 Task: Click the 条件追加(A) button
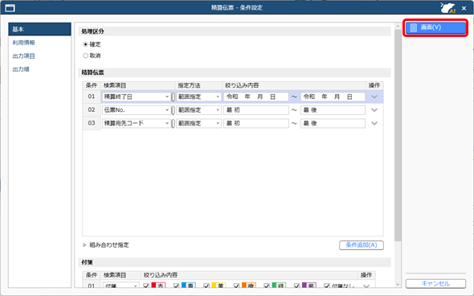362,245
